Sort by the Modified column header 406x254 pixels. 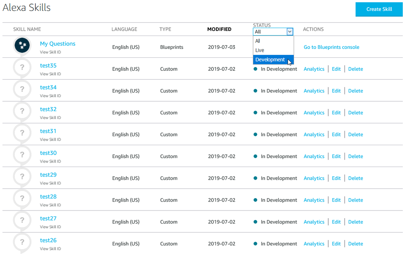tap(219, 29)
